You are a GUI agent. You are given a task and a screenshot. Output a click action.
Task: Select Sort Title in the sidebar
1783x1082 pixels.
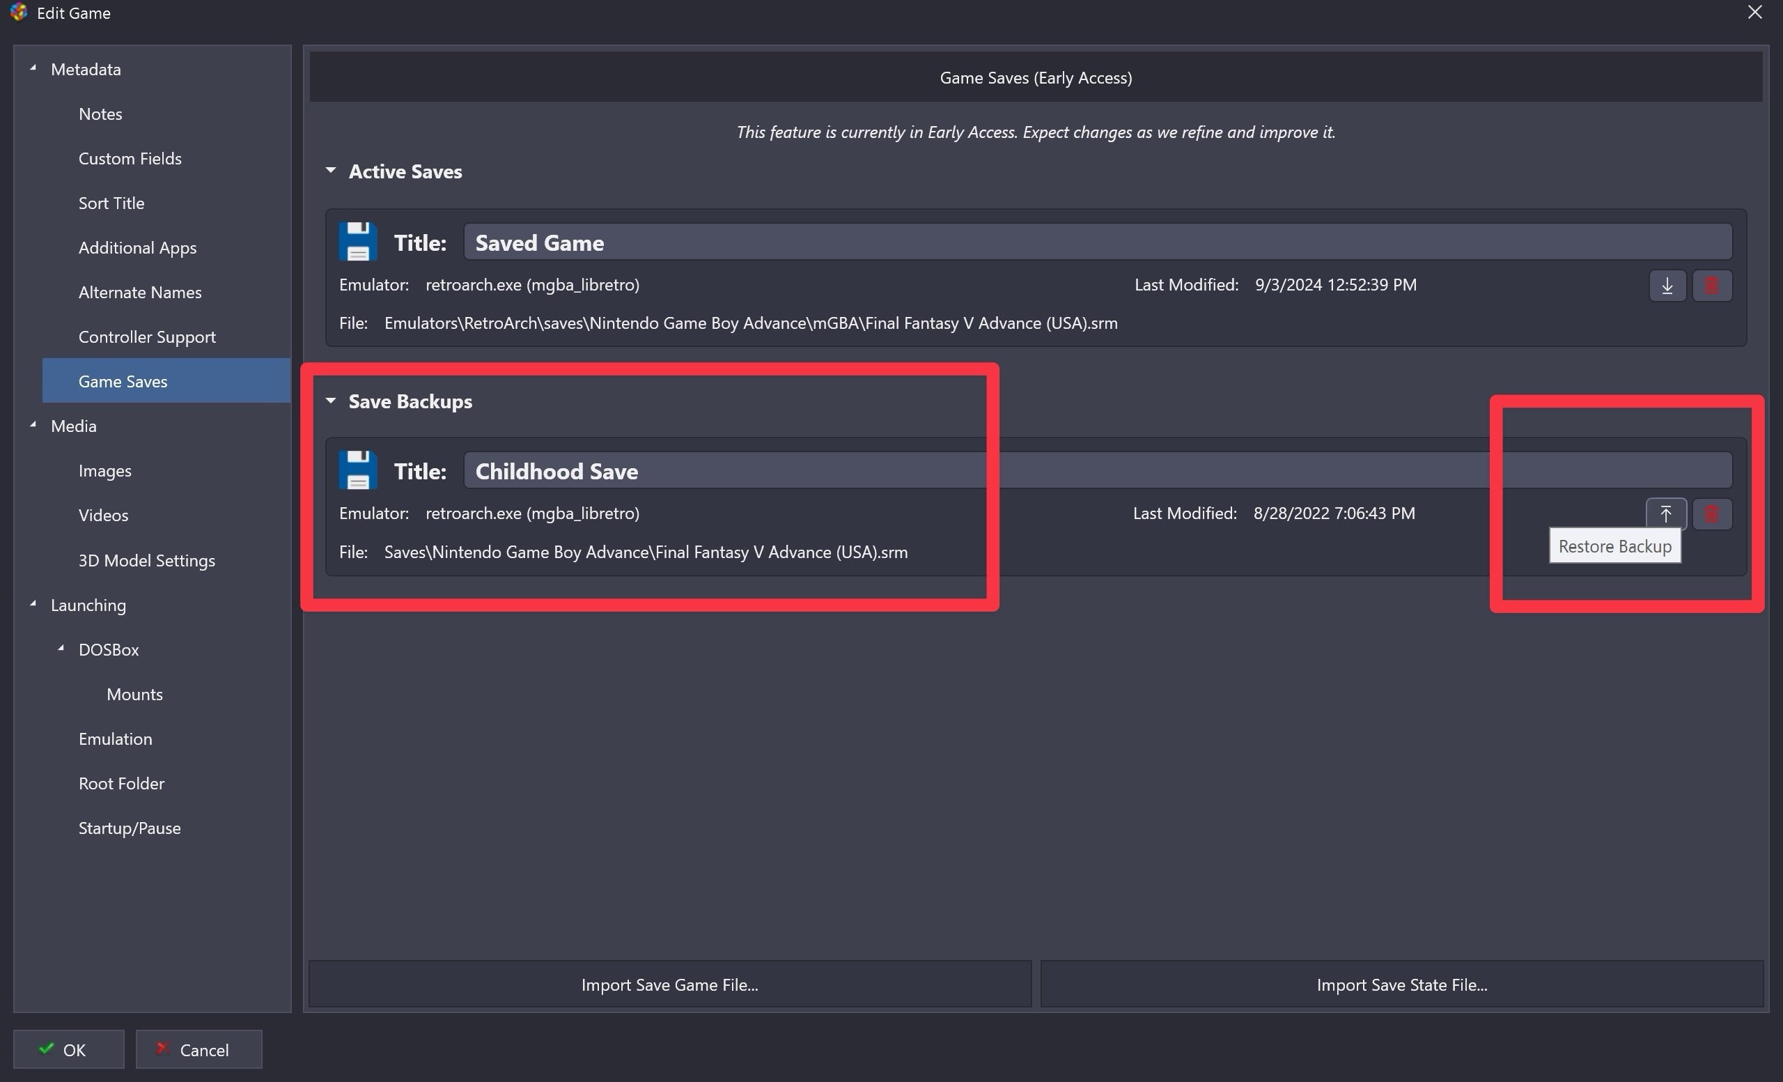point(111,203)
